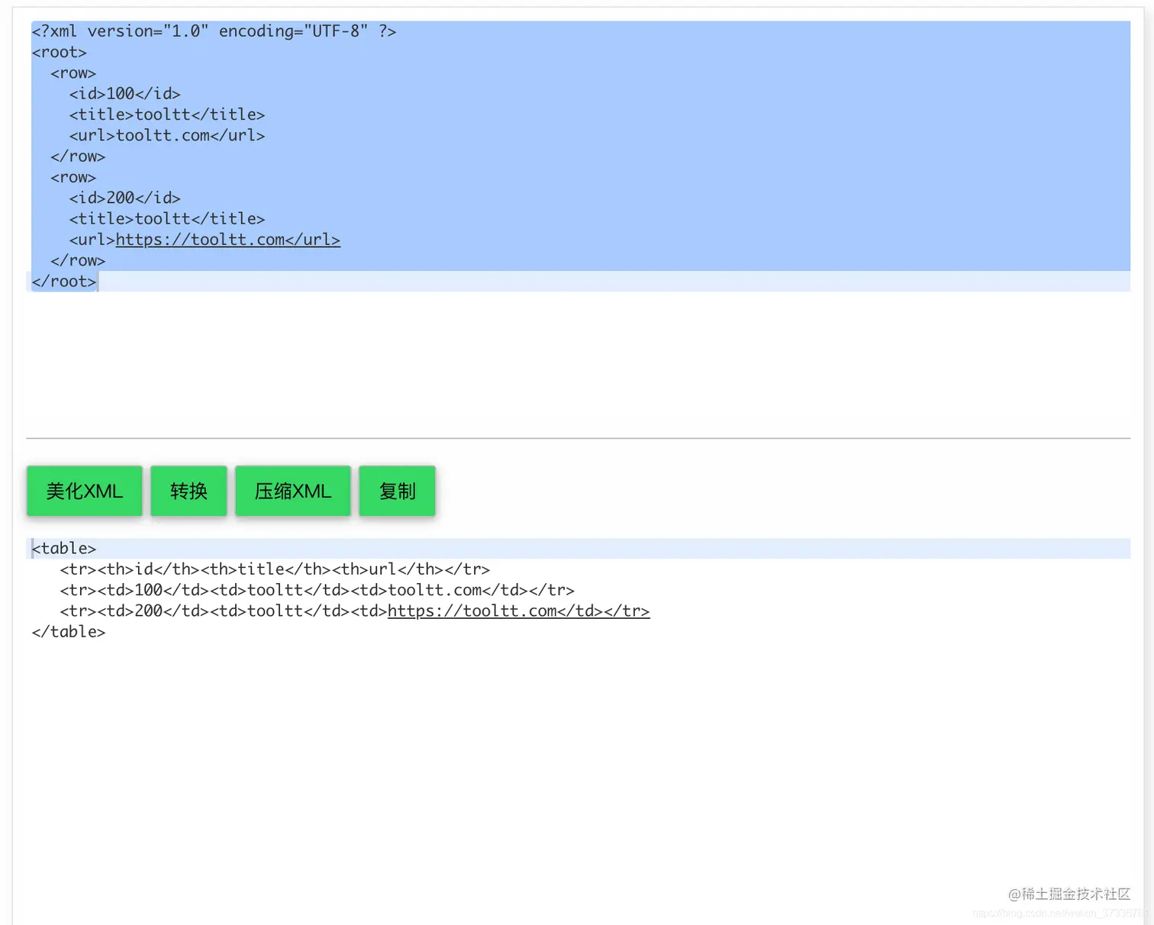The width and height of the screenshot is (1154, 925).
Task: Click the table header row with th tags
Action: click(x=275, y=569)
